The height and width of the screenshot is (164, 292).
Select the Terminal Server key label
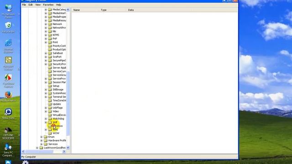(59, 97)
